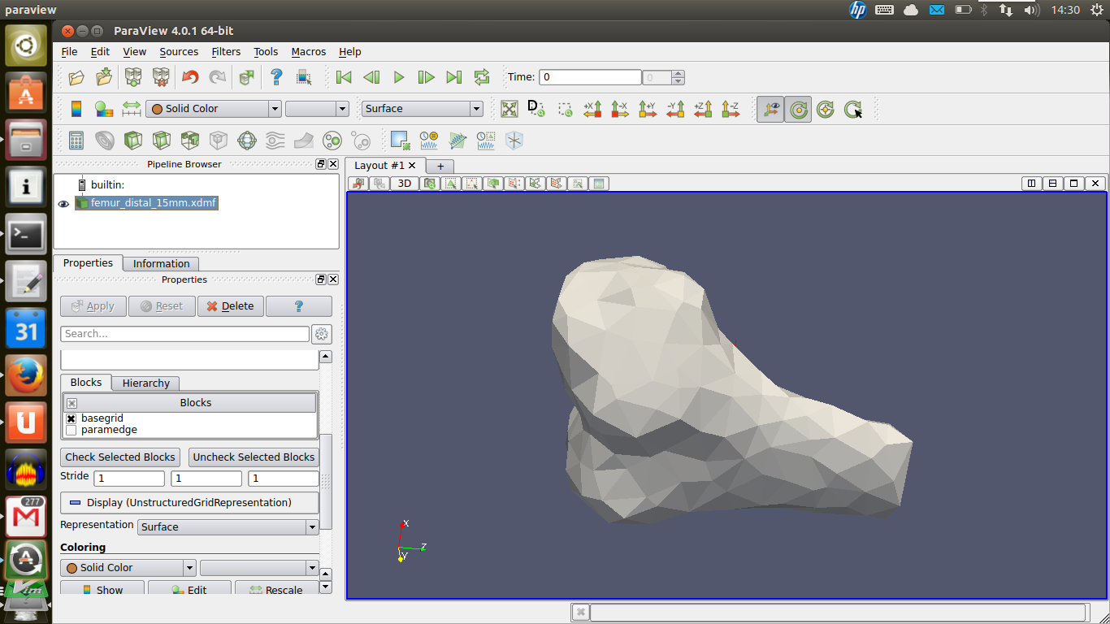Click the red Undo arrow
The image size is (1110, 624).
point(190,77)
